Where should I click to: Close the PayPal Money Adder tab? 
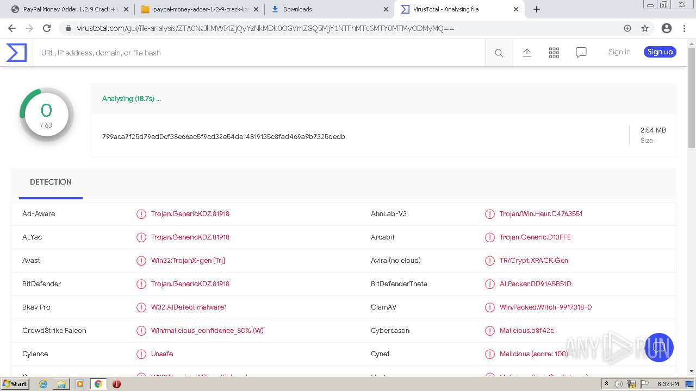pyautogui.click(x=126, y=9)
